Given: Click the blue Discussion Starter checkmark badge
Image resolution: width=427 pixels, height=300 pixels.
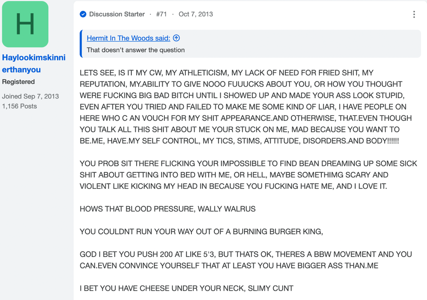Looking at the screenshot, I should click(83, 14).
